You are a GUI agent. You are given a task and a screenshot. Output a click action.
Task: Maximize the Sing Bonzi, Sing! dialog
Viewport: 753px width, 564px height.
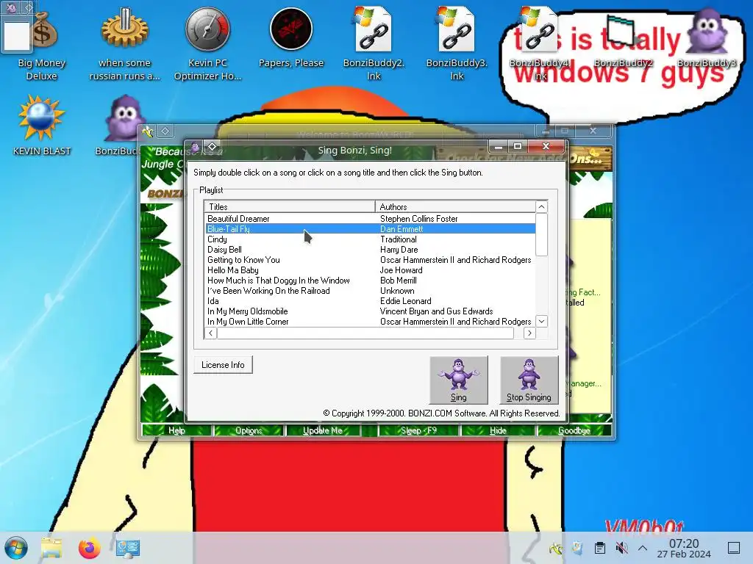coord(518,146)
